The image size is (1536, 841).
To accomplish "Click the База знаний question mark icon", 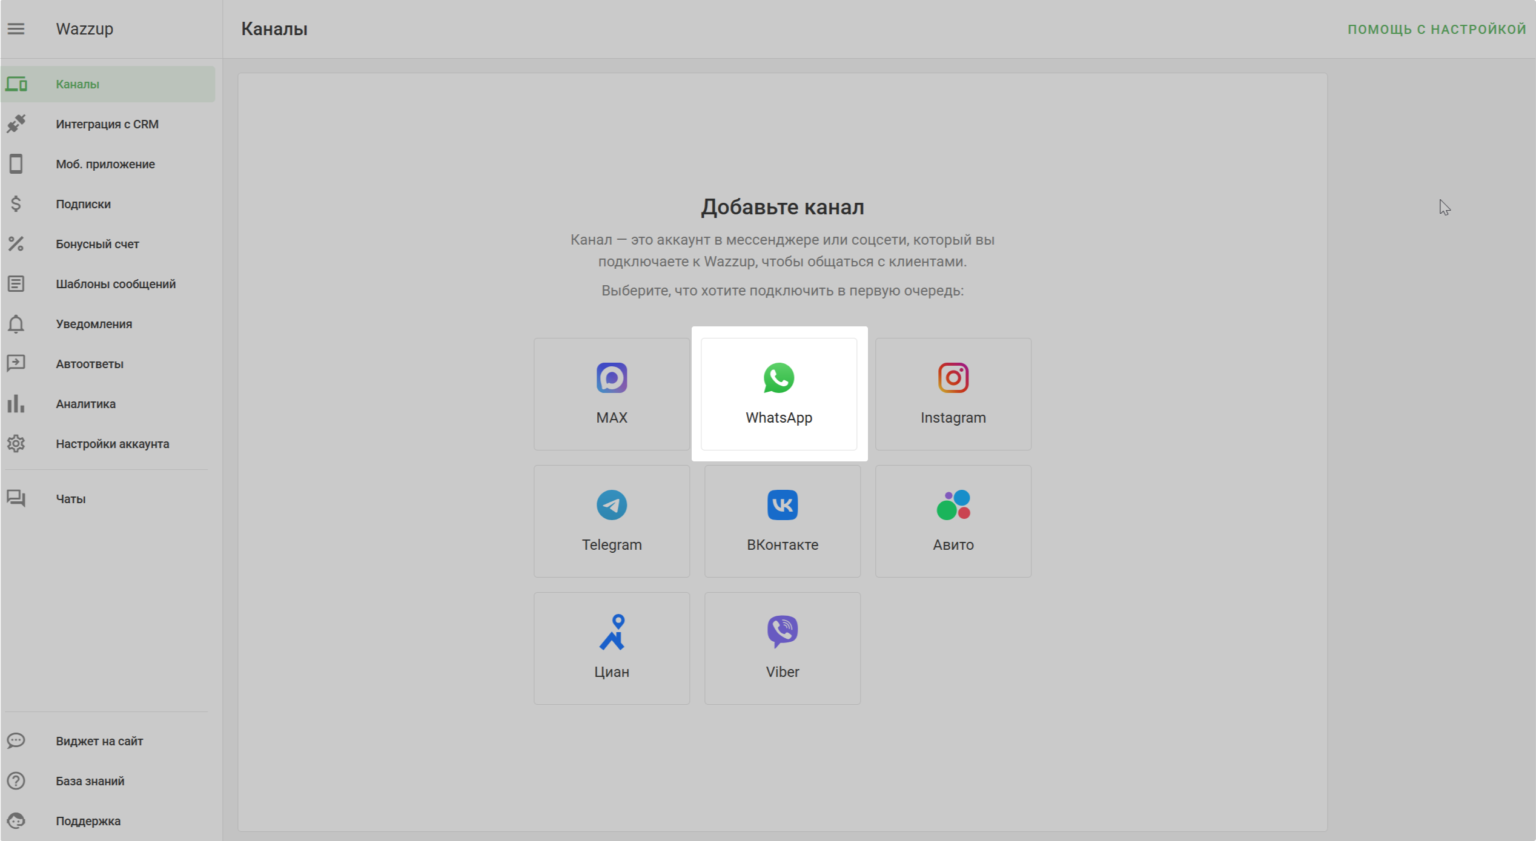I will point(16,781).
